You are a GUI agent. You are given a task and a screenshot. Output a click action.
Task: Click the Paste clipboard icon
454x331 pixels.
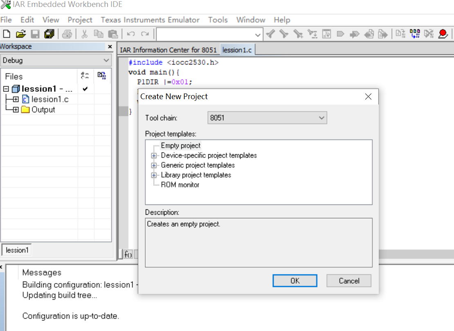[x=112, y=34]
